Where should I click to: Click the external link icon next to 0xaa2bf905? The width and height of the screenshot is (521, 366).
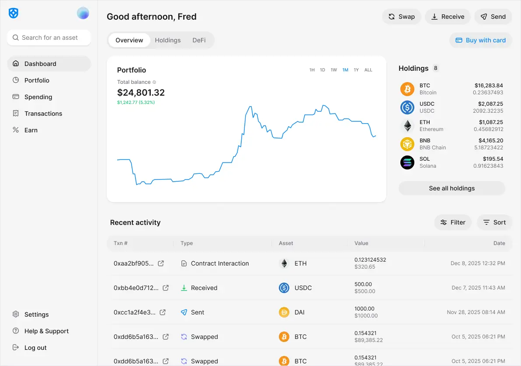tap(165, 263)
